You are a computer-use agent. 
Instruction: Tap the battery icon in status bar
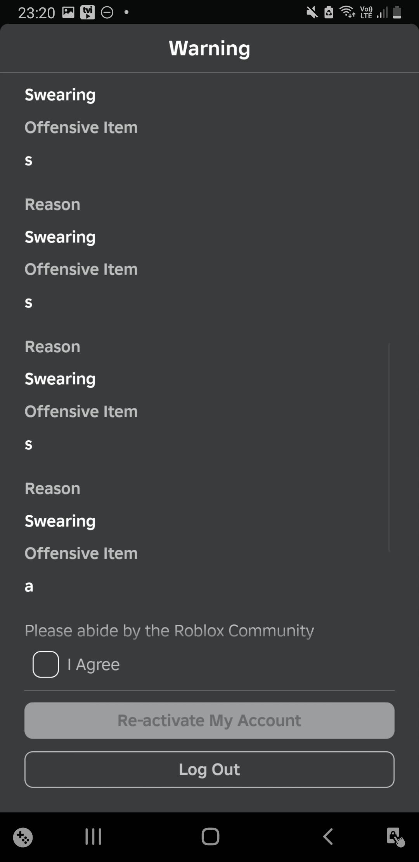(397, 12)
